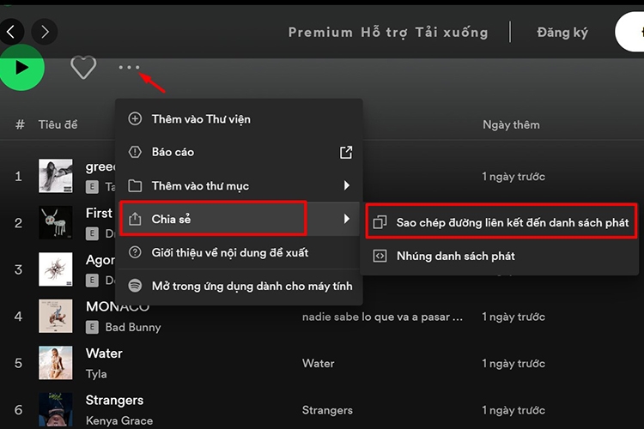Open artist Kenya Grace link

(x=119, y=420)
